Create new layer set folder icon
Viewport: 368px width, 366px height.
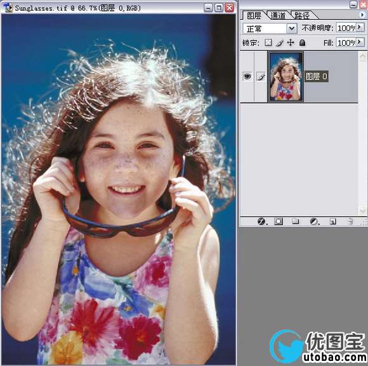click(295, 221)
